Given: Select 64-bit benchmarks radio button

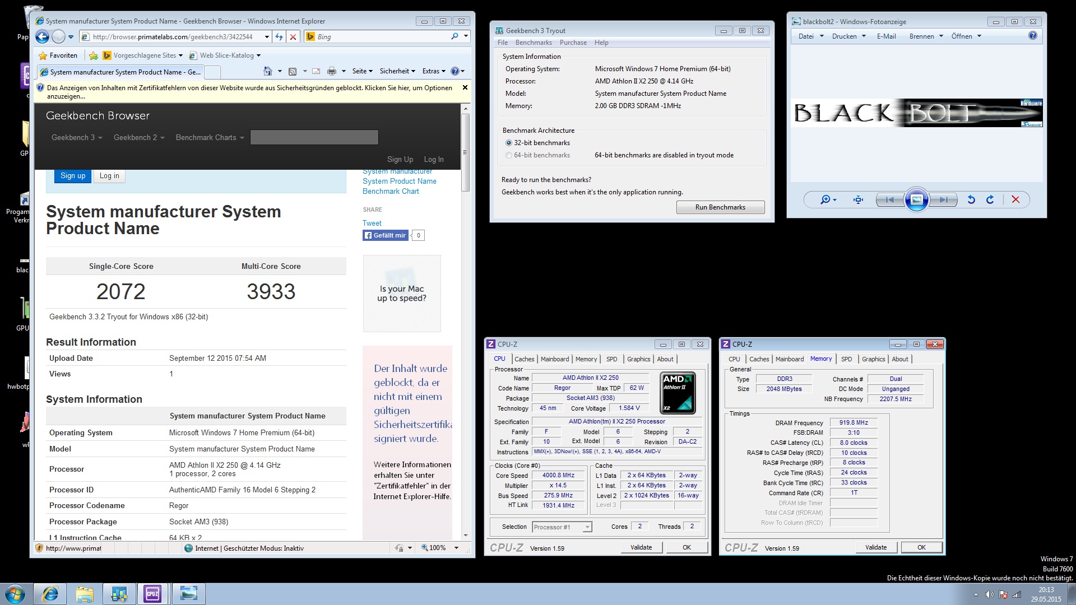Looking at the screenshot, I should tap(509, 155).
